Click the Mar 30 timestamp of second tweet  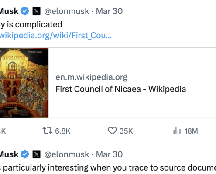coord(109,154)
